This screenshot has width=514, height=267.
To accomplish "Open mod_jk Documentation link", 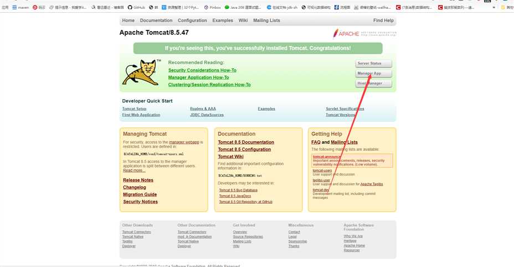I will click(x=194, y=237).
